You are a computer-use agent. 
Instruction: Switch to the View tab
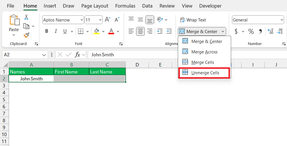(x=187, y=6)
